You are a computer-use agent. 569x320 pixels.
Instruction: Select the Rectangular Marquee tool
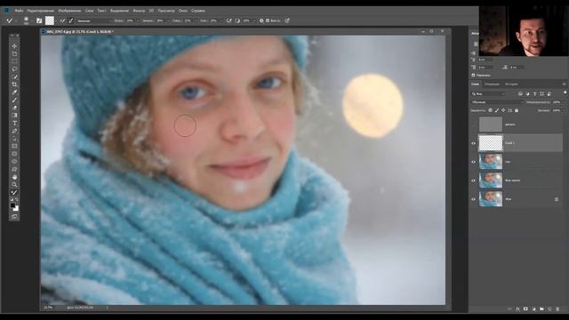14,61
